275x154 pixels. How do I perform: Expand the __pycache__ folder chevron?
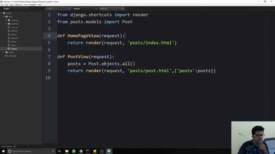coord(6,20)
